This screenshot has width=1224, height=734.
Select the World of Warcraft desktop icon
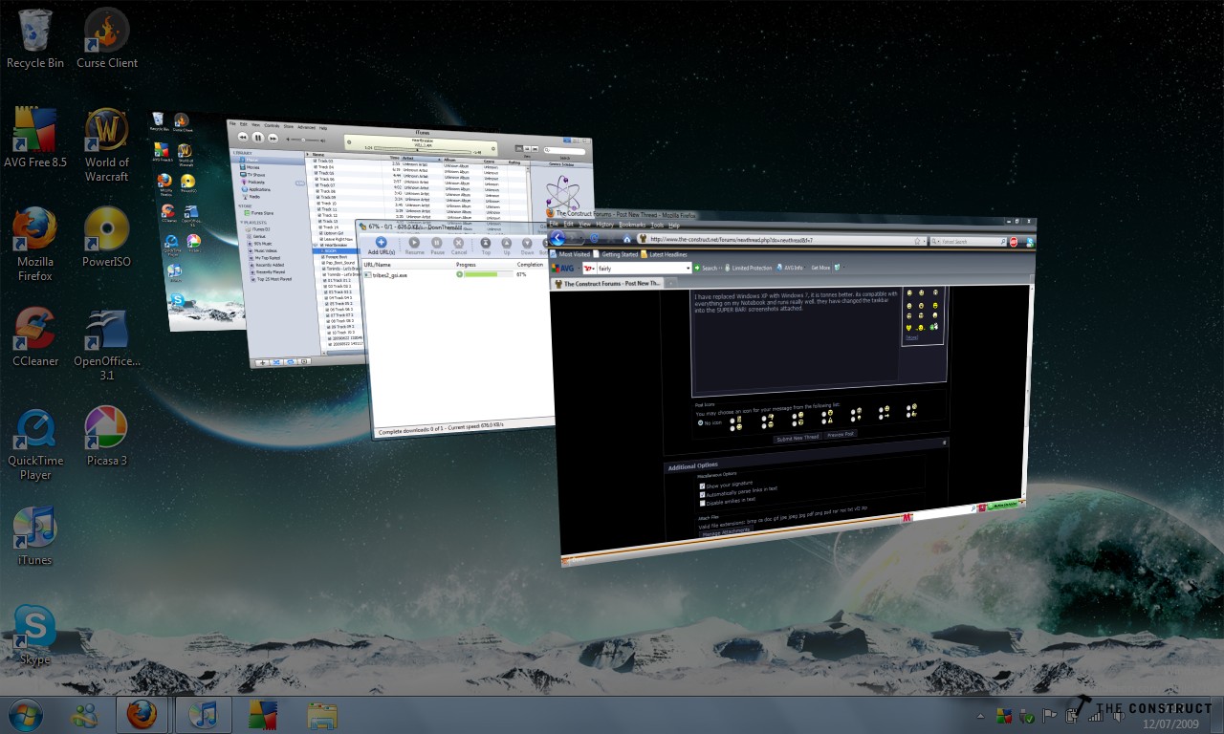click(x=107, y=144)
